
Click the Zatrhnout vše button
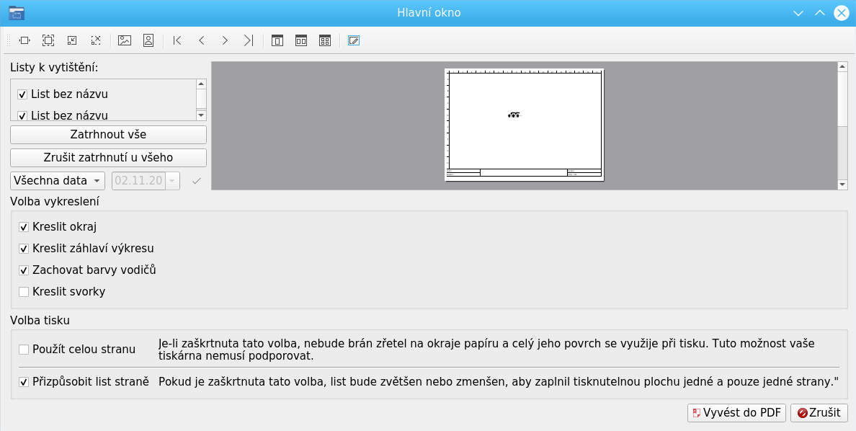108,135
